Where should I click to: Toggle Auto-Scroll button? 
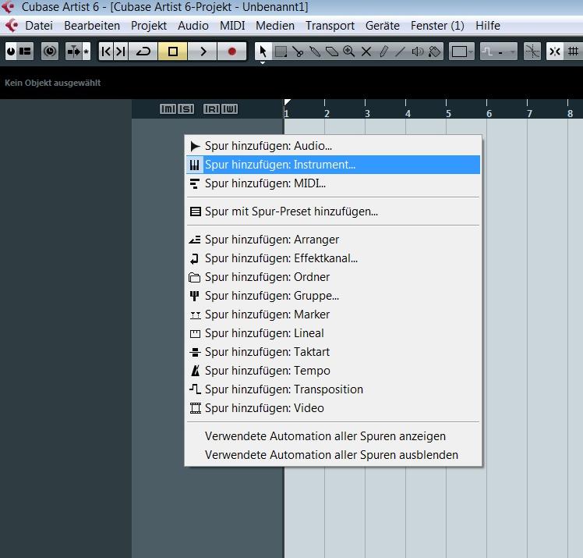coord(74,52)
